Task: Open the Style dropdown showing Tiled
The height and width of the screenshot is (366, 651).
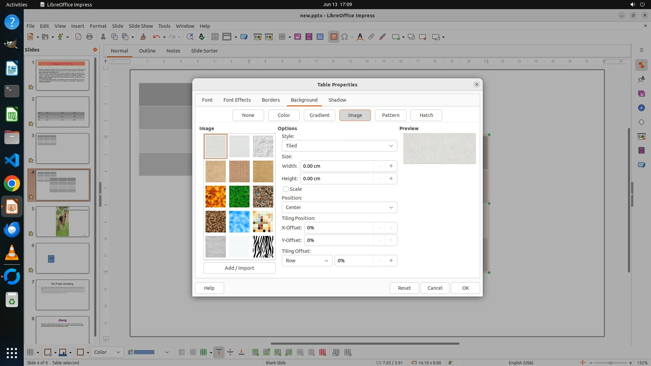Action: (x=339, y=146)
